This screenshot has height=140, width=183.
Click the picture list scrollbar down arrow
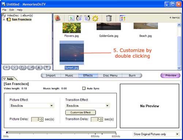[x=179, y=68]
